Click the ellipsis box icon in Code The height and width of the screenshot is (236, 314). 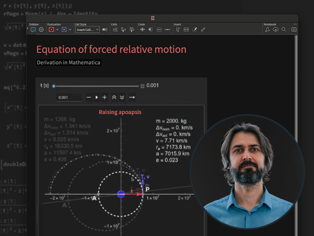159,30
